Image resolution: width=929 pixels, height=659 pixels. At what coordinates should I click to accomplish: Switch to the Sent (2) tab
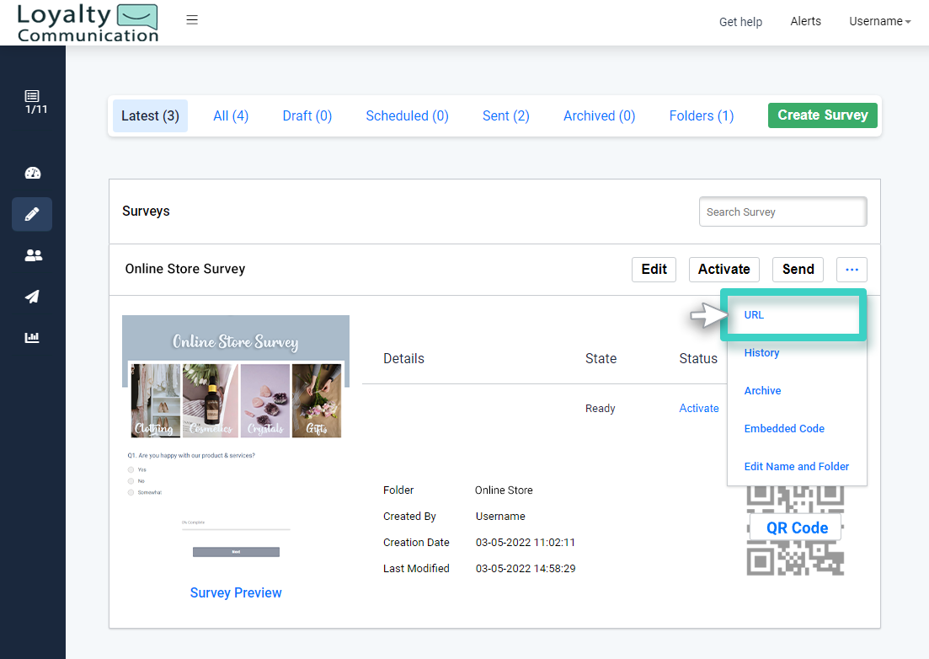point(505,115)
